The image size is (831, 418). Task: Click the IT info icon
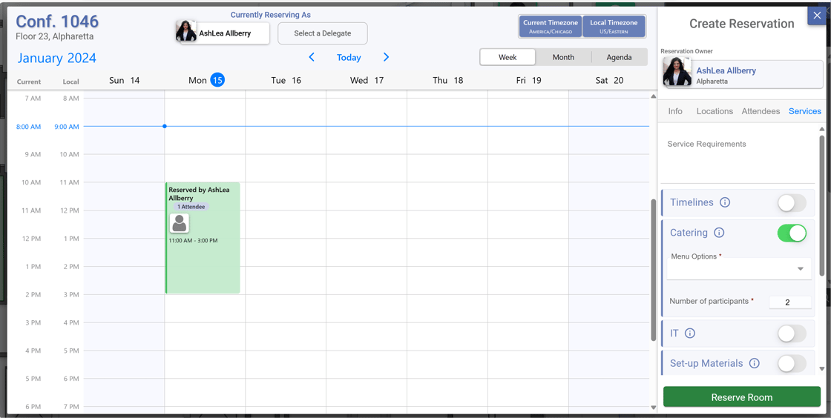coord(690,334)
